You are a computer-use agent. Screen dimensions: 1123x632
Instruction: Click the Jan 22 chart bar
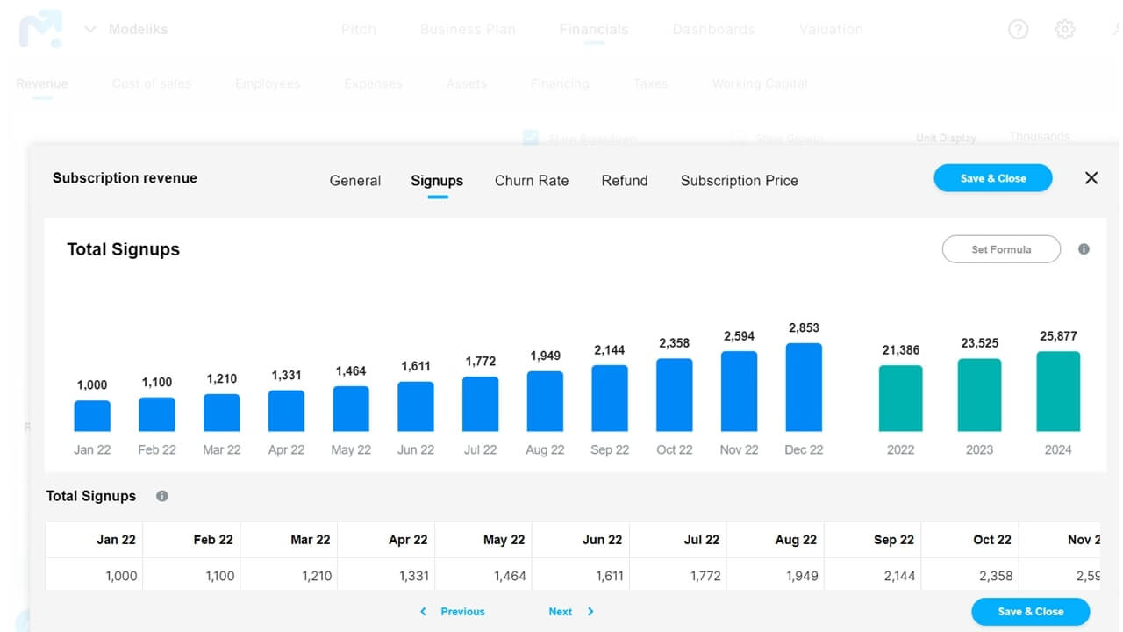coord(92,416)
